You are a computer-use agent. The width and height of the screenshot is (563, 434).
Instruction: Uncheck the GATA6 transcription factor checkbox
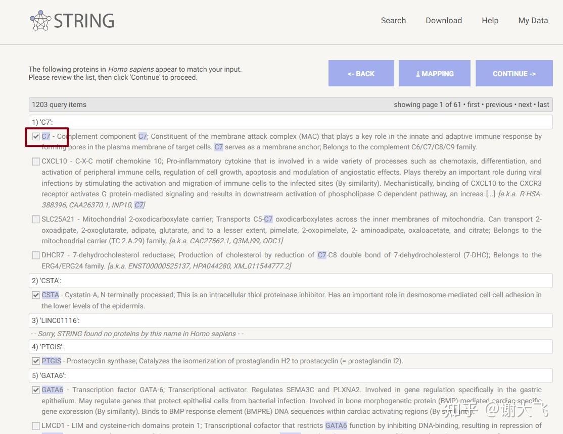tap(36, 390)
